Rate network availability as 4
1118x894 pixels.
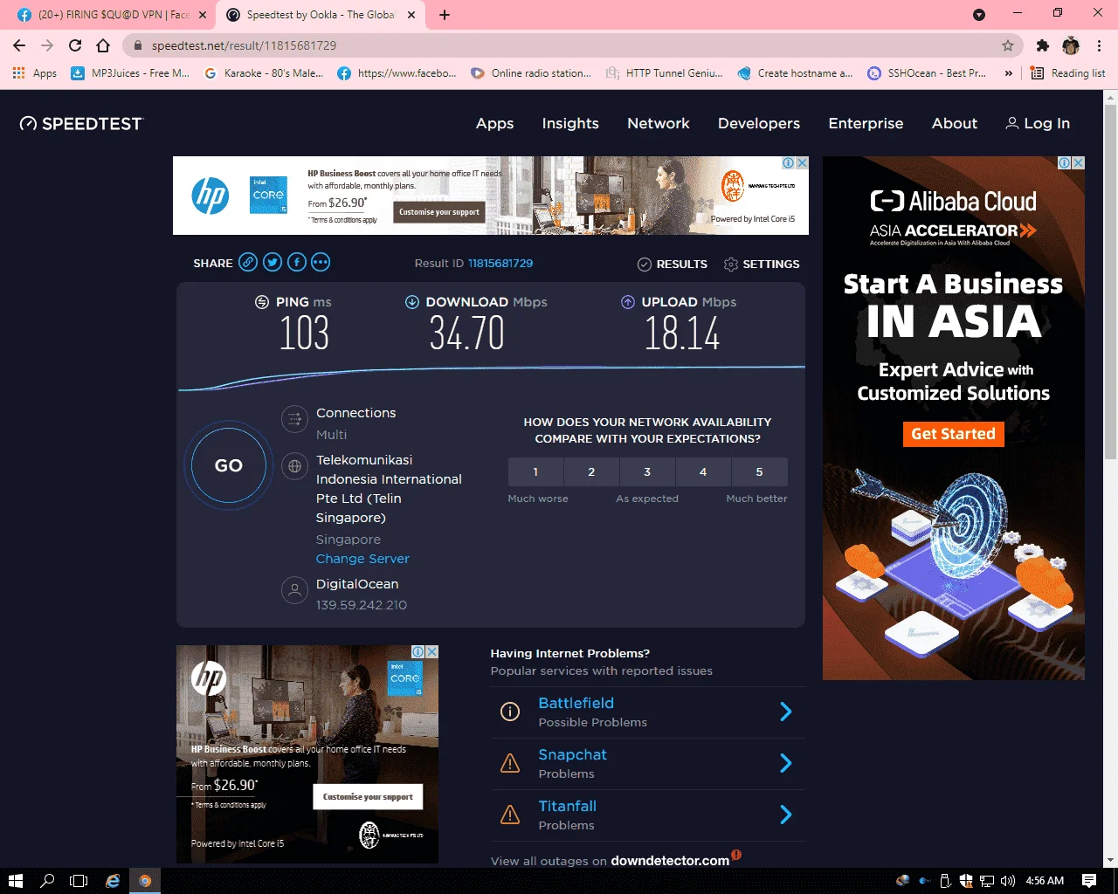pyautogui.click(x=703, y=471)
